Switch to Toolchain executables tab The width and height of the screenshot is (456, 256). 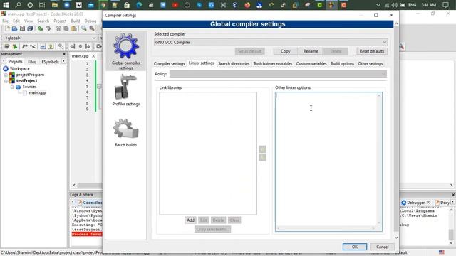[273, 63]
